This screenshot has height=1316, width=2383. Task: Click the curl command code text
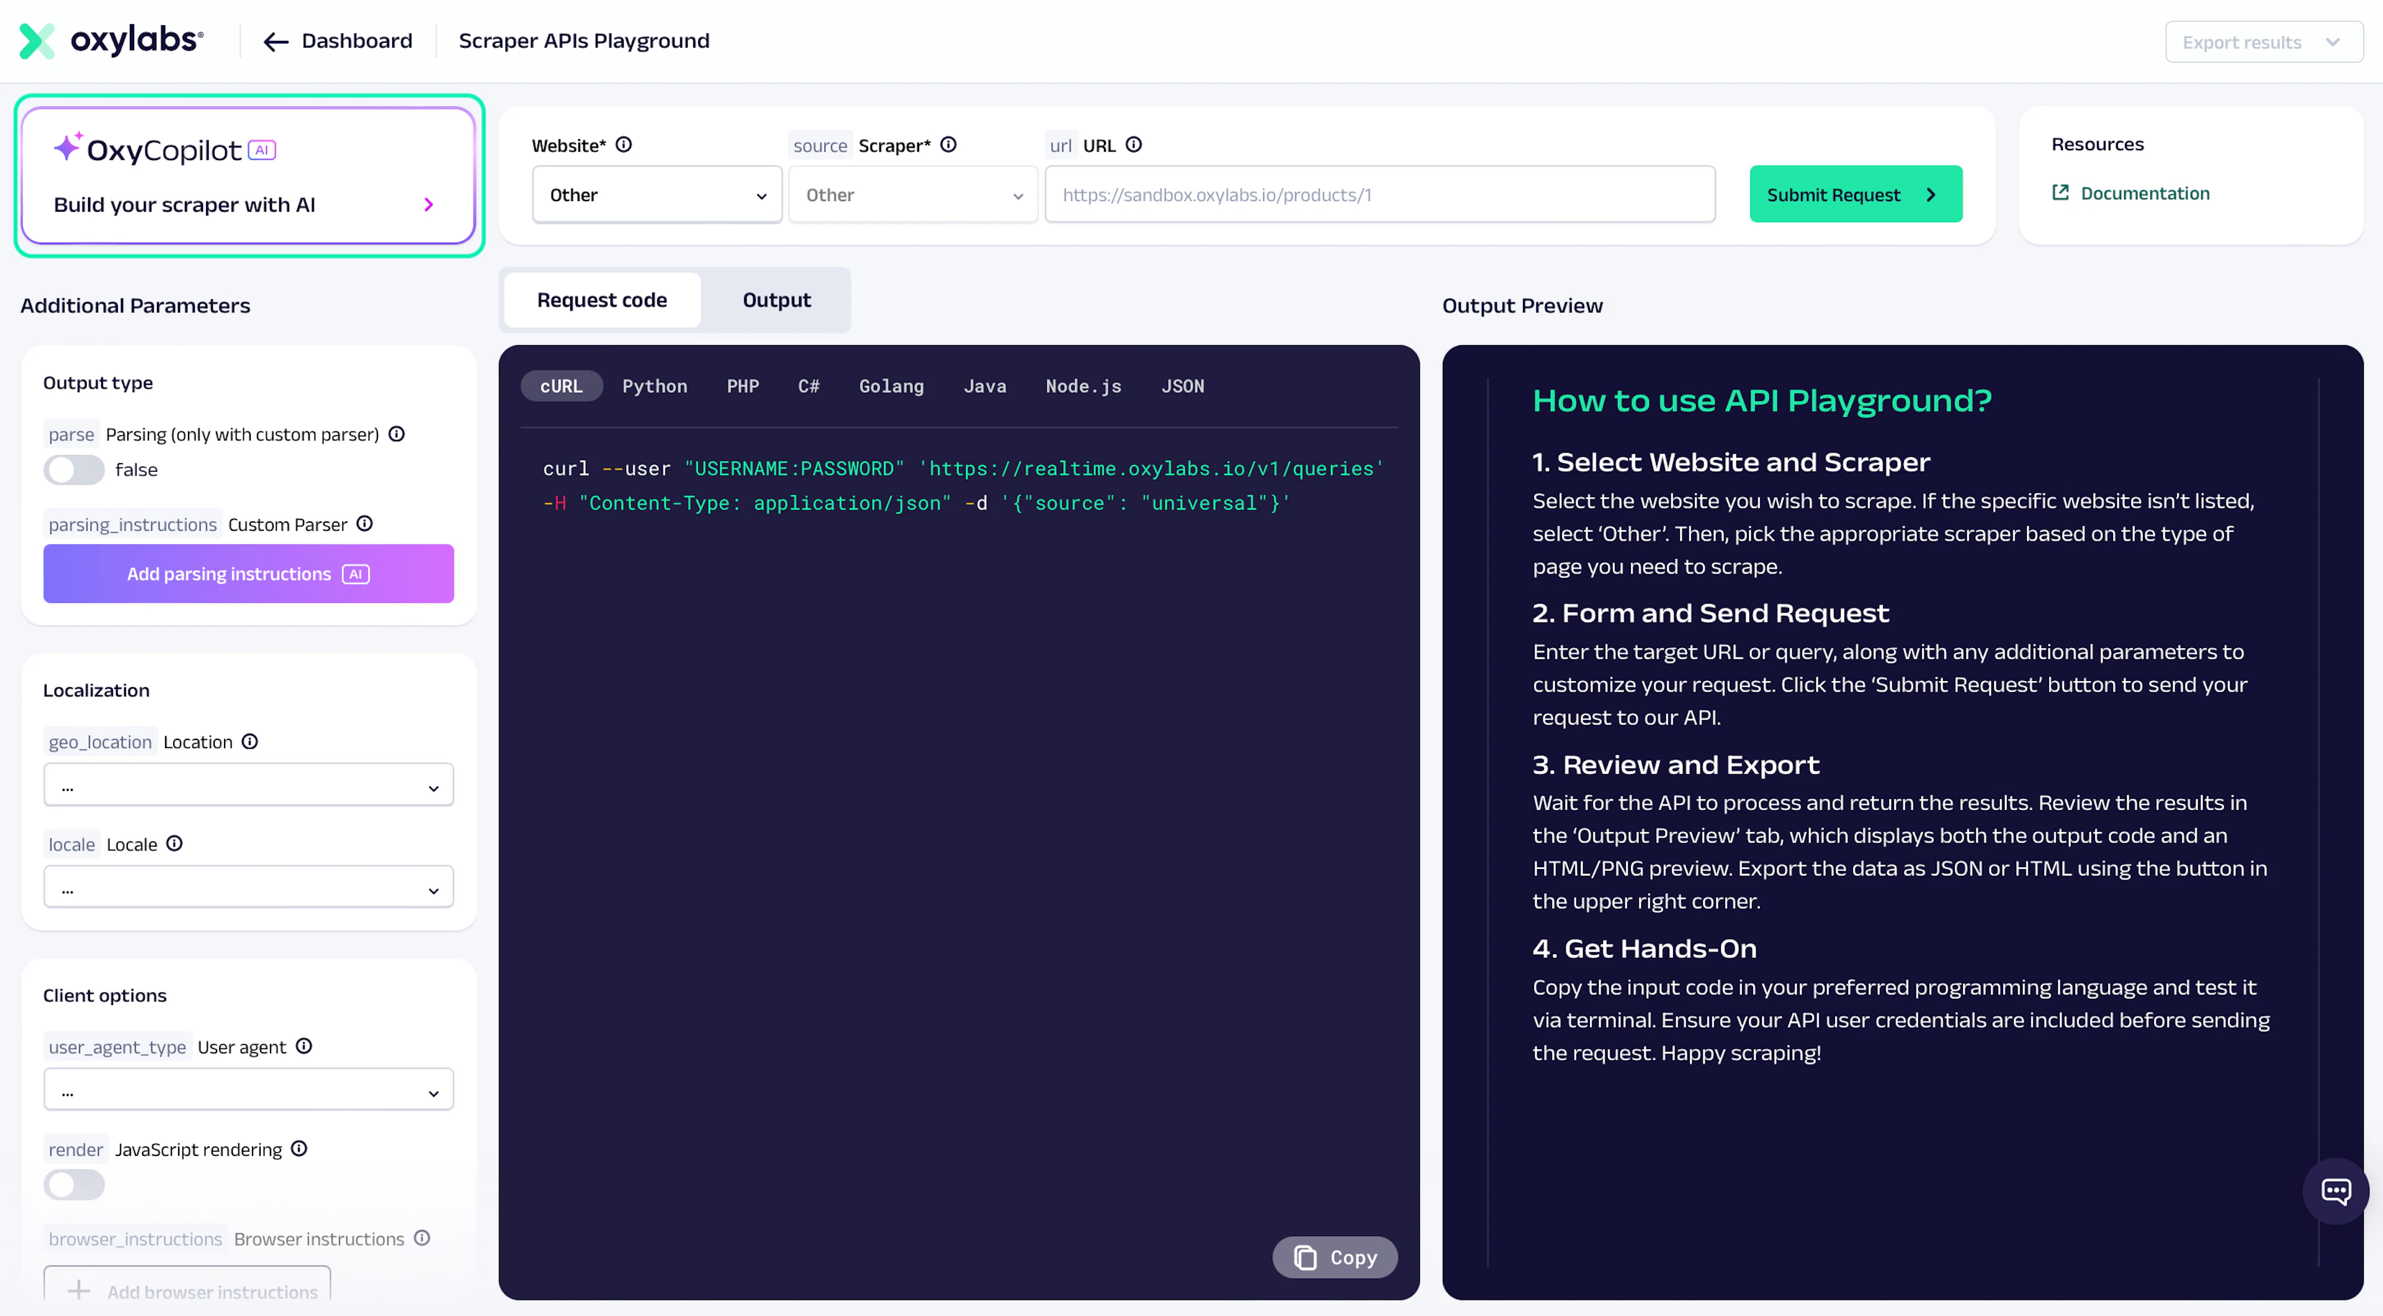[962, 485]
